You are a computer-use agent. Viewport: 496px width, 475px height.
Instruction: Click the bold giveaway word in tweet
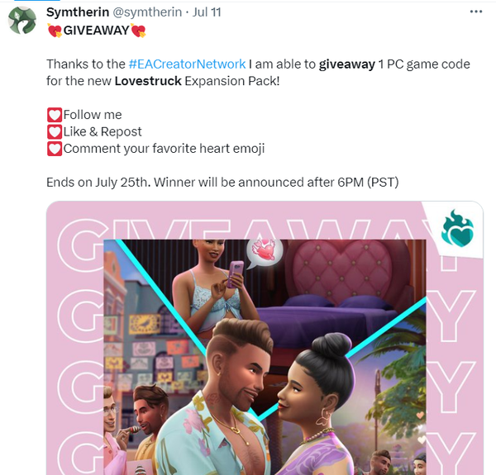point(346,64)
